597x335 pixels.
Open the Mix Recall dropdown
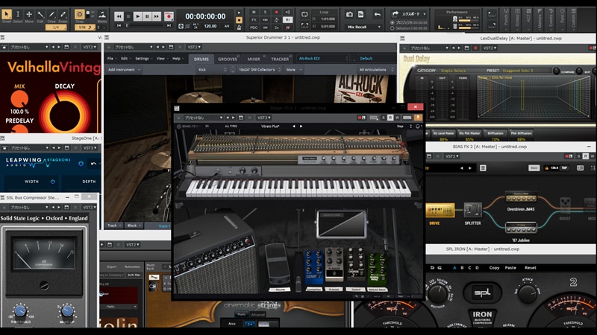pyautogui.click(x=363, y=27)
